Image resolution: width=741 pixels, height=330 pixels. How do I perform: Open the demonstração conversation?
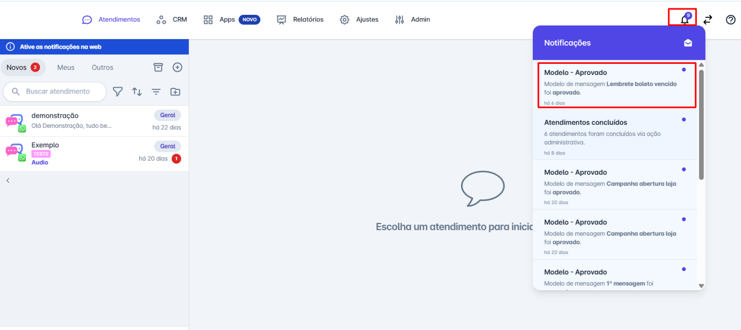tap(94, 121)
